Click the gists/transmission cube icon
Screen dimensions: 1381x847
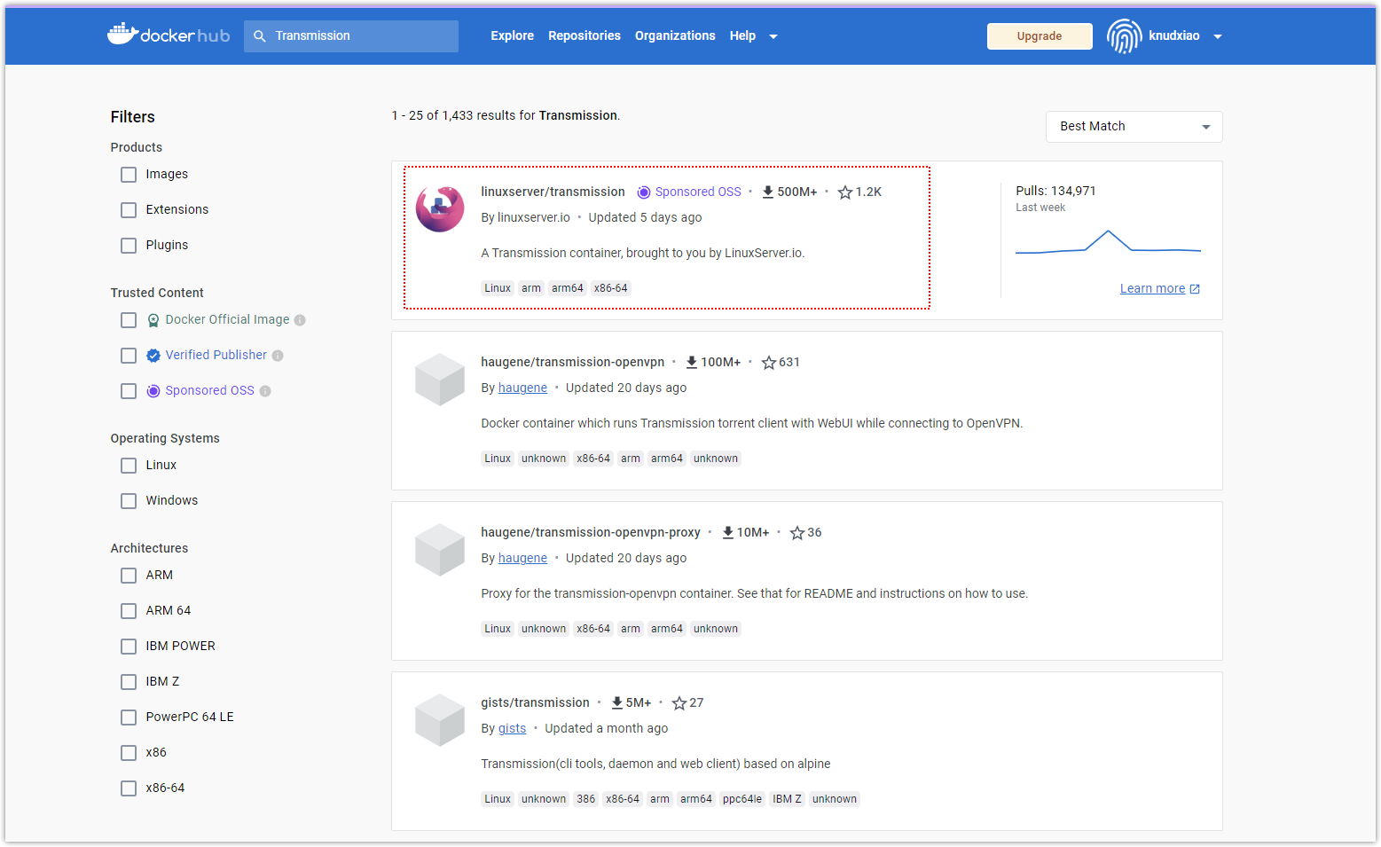pos(440,720)
